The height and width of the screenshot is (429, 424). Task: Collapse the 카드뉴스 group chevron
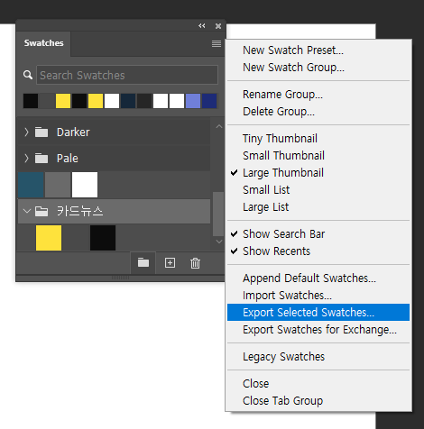[27, 211]
